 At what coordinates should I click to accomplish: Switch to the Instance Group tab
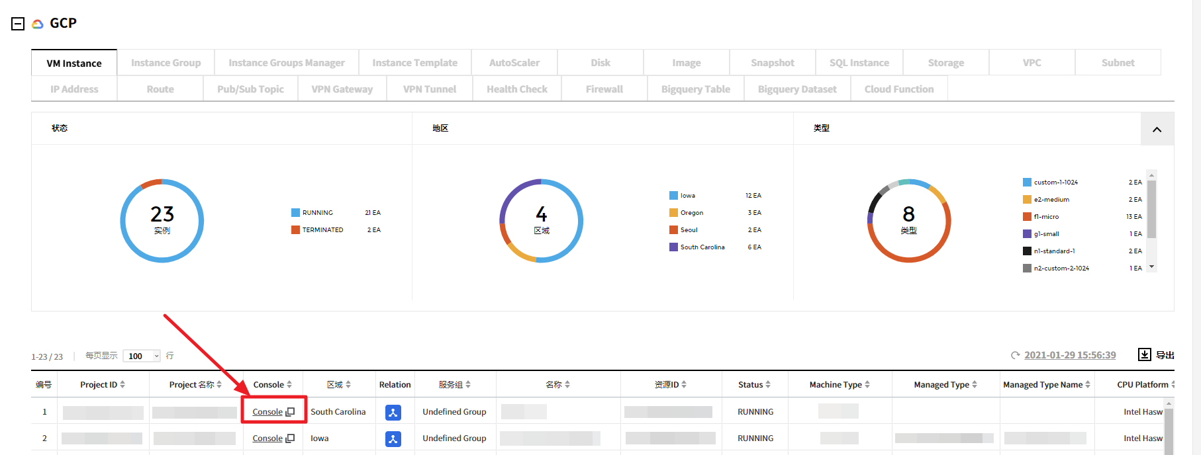tap(166, 63)
